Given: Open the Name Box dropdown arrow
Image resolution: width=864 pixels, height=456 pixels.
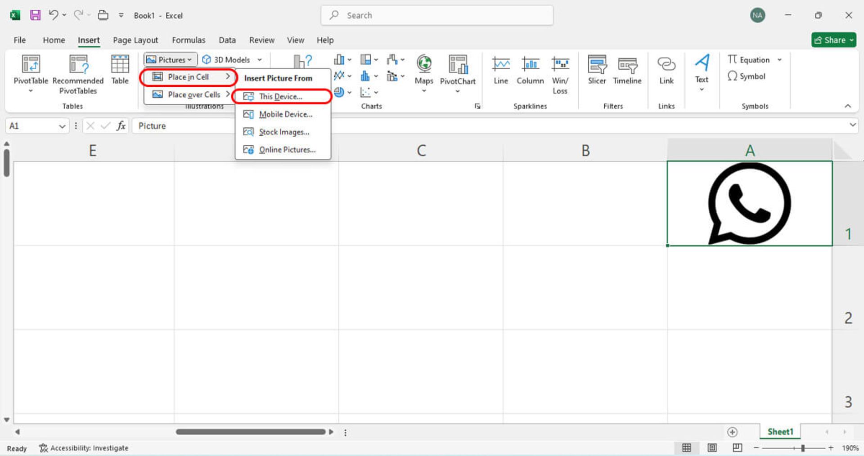Looking at the screenshot, I should coord(62,126).
